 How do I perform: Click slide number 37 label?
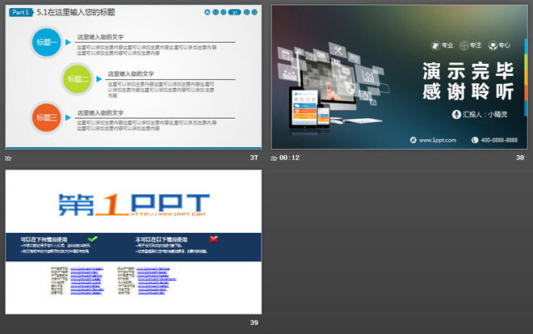coord(254,158)
